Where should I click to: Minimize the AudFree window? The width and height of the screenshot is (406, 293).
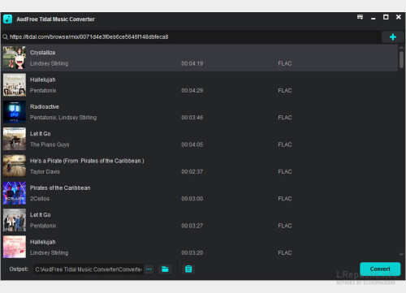pos(374,18)
